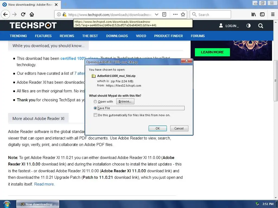Go back to the previous page
The width and height of the screenshot is (278, 208).
(x=5, y=14)
